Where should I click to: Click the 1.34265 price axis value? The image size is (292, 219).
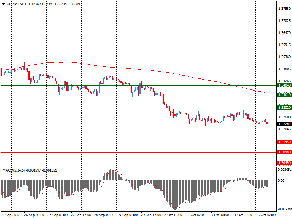click(x=284, y=81)
